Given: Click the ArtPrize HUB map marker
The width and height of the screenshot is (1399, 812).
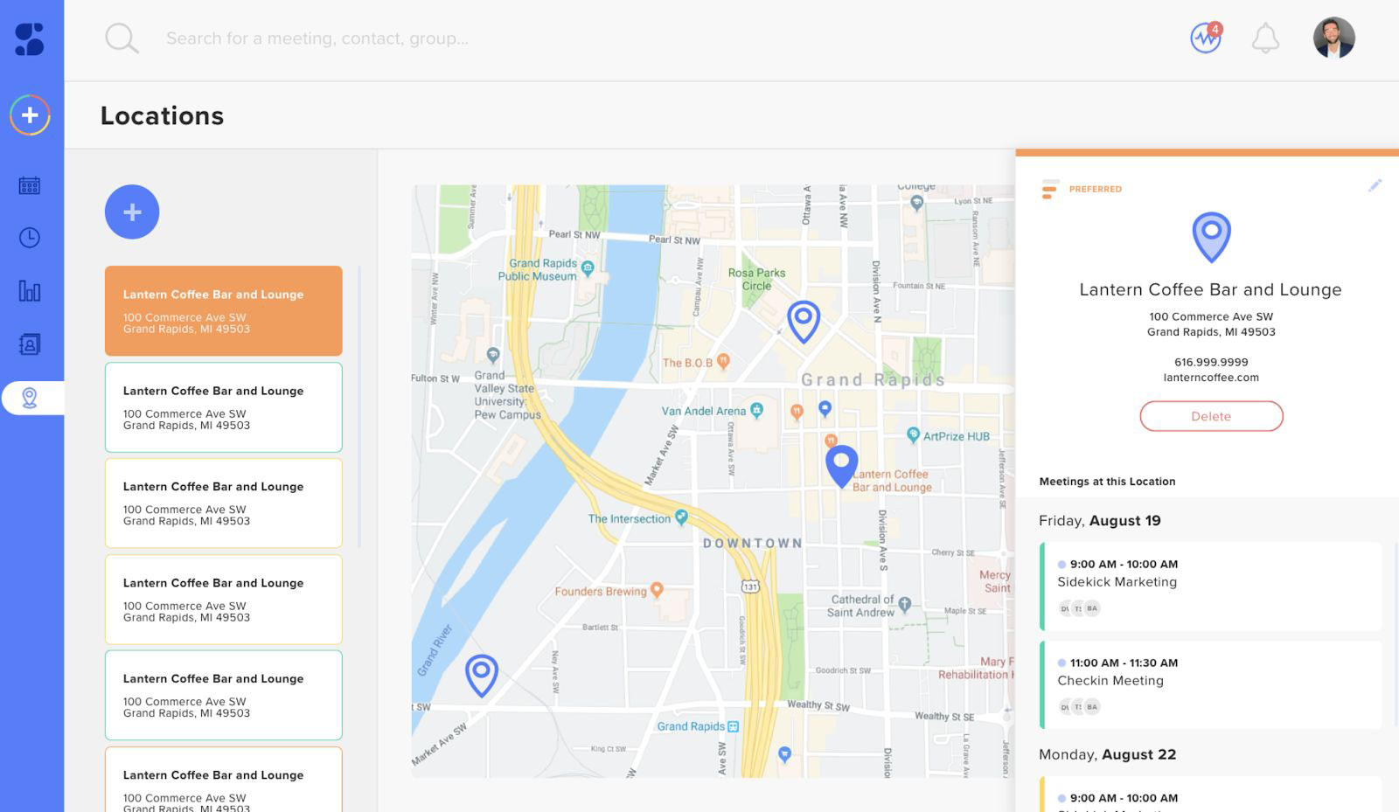Looking at the screenshot, I should click(x=913, y=435).
